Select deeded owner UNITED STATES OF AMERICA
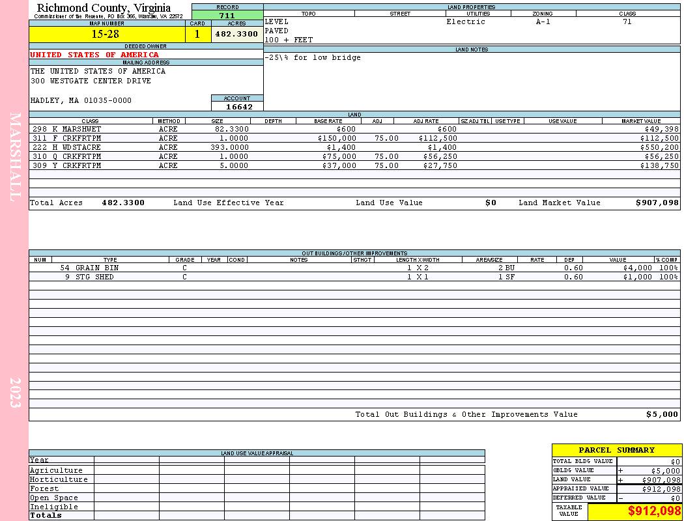This screenshot has width=684, height=521. click(x=94, y=55)
